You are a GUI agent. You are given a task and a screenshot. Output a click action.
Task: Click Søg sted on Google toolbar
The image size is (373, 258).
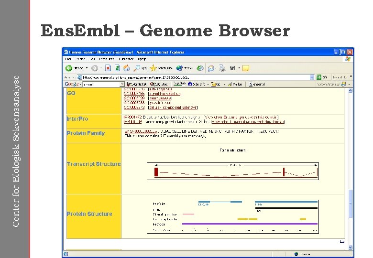click(x=159, y=84)
